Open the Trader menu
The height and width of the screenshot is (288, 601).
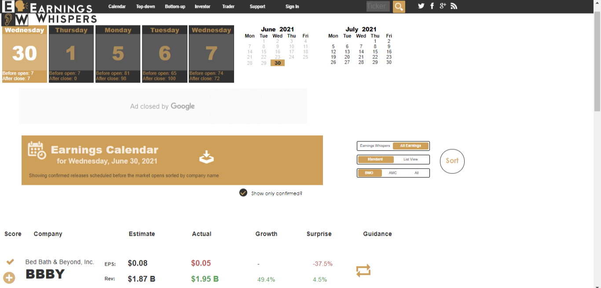click(x=228, y=7)
